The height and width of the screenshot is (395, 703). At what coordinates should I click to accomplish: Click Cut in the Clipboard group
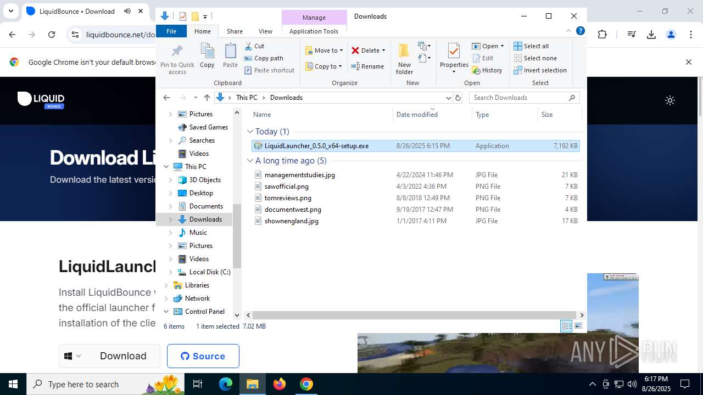[254, 46]
